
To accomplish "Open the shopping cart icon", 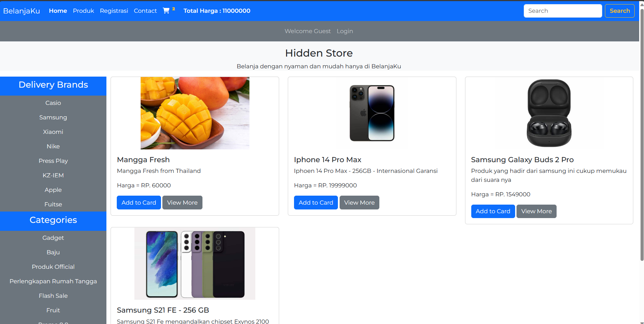I will [x=166, y=11].
